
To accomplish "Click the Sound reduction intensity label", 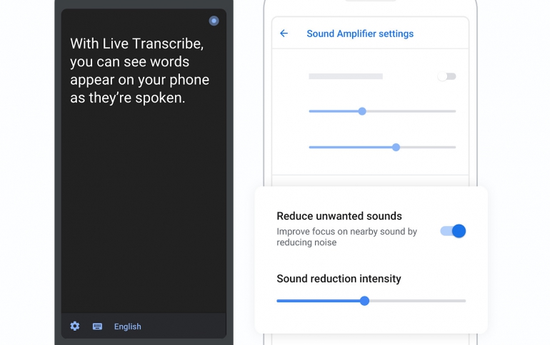I will (x=339, y=279).
